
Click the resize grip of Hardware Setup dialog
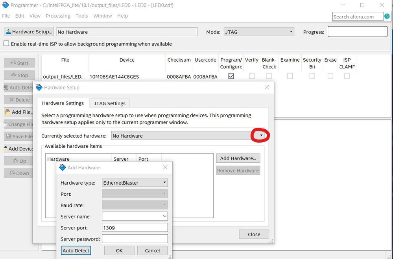click(x=271, y=241)
